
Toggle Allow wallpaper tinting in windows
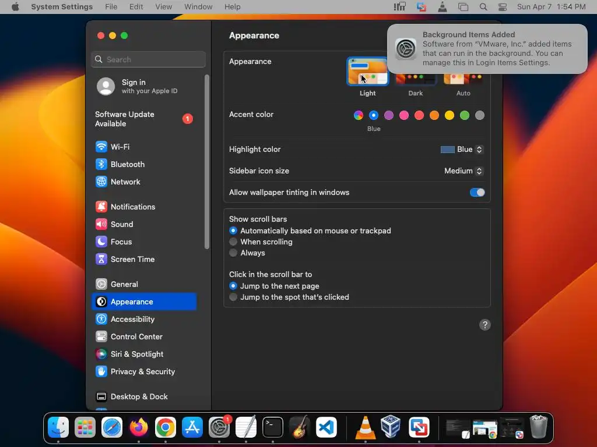(x=477, y=192)
